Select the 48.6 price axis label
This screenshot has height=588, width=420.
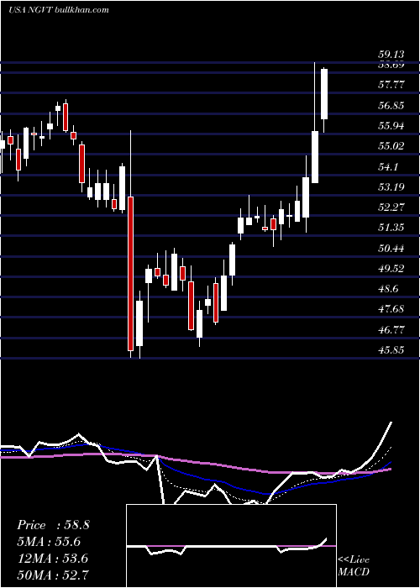(387, 290)
